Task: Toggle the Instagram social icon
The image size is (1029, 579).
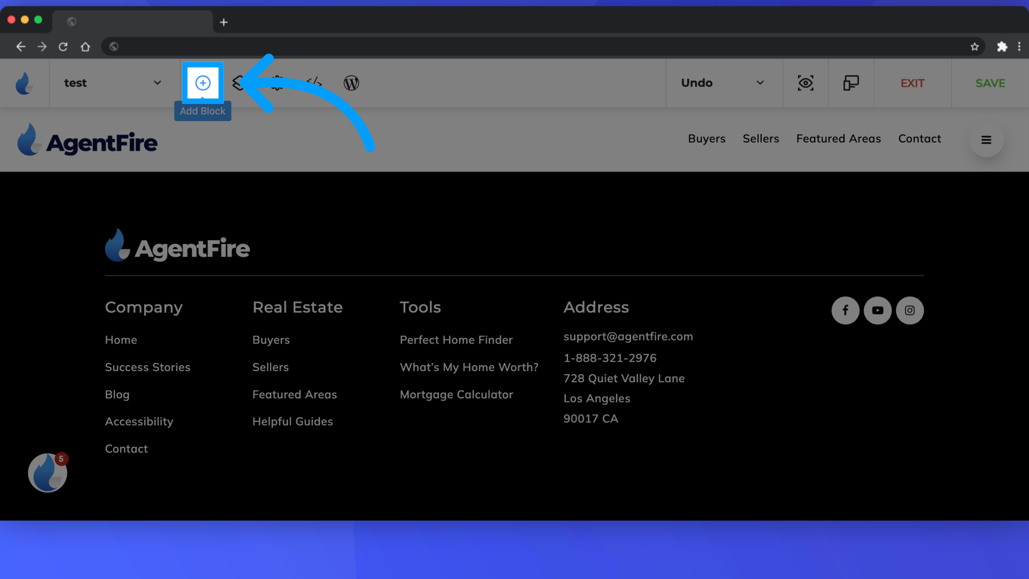Action: (910, 310)
